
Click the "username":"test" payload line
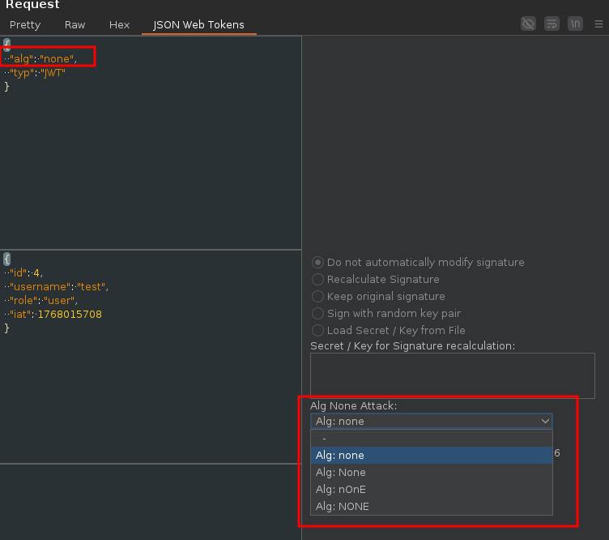pos(58,287)
